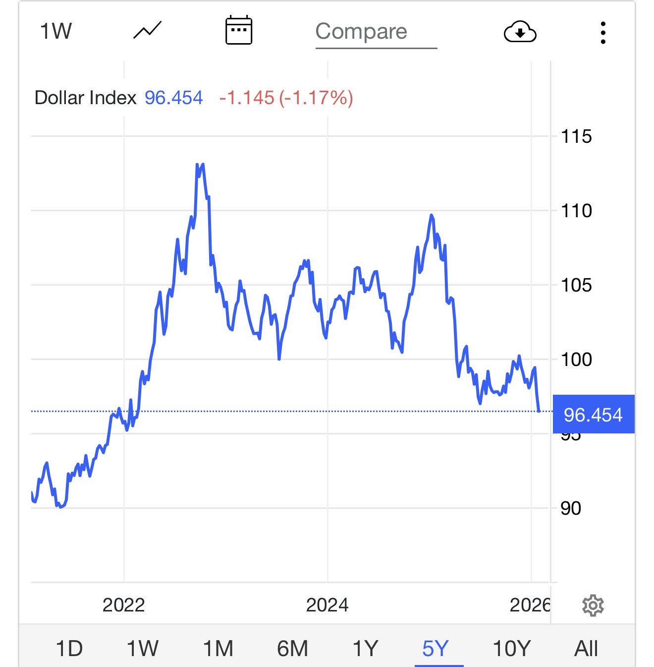This screenshot has width=654, height=667.
Task: Select the 5Y time range tab
Action: (x=436, y=648)
